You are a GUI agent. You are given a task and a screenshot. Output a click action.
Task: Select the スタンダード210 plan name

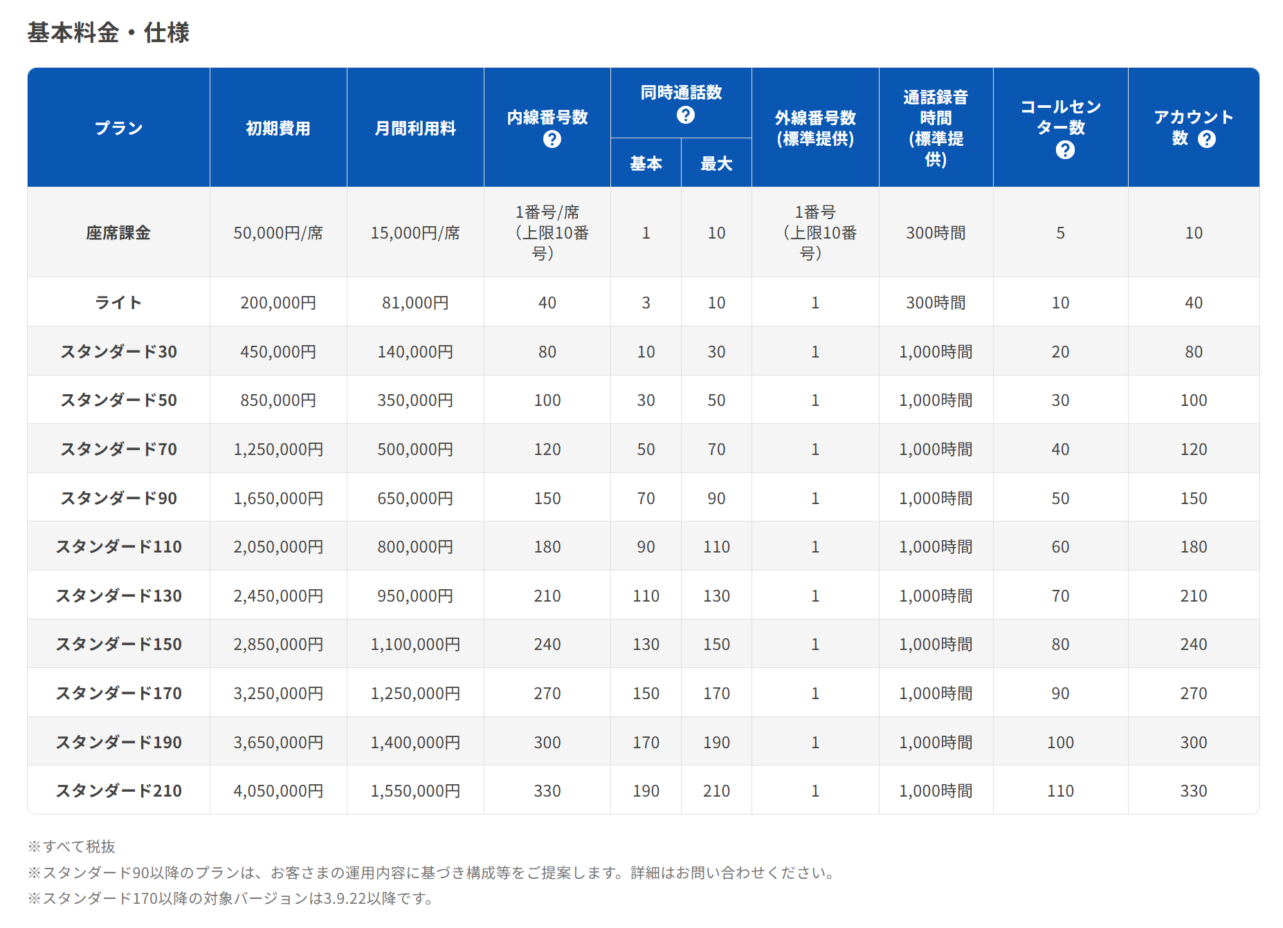pos(118,791)
